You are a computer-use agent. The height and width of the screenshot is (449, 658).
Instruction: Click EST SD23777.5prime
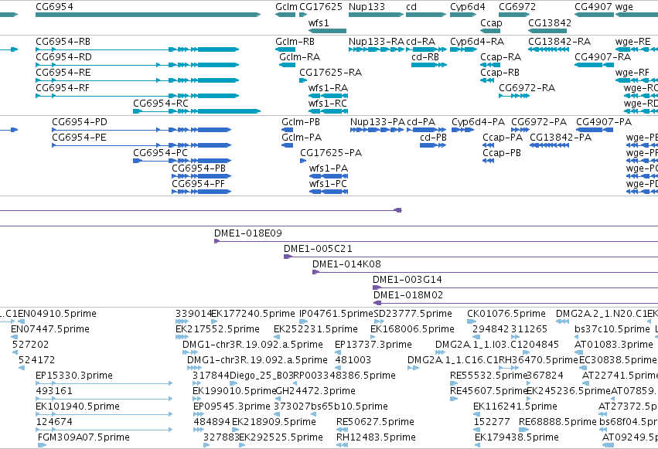pyautogui.click(x=413, y=314)
